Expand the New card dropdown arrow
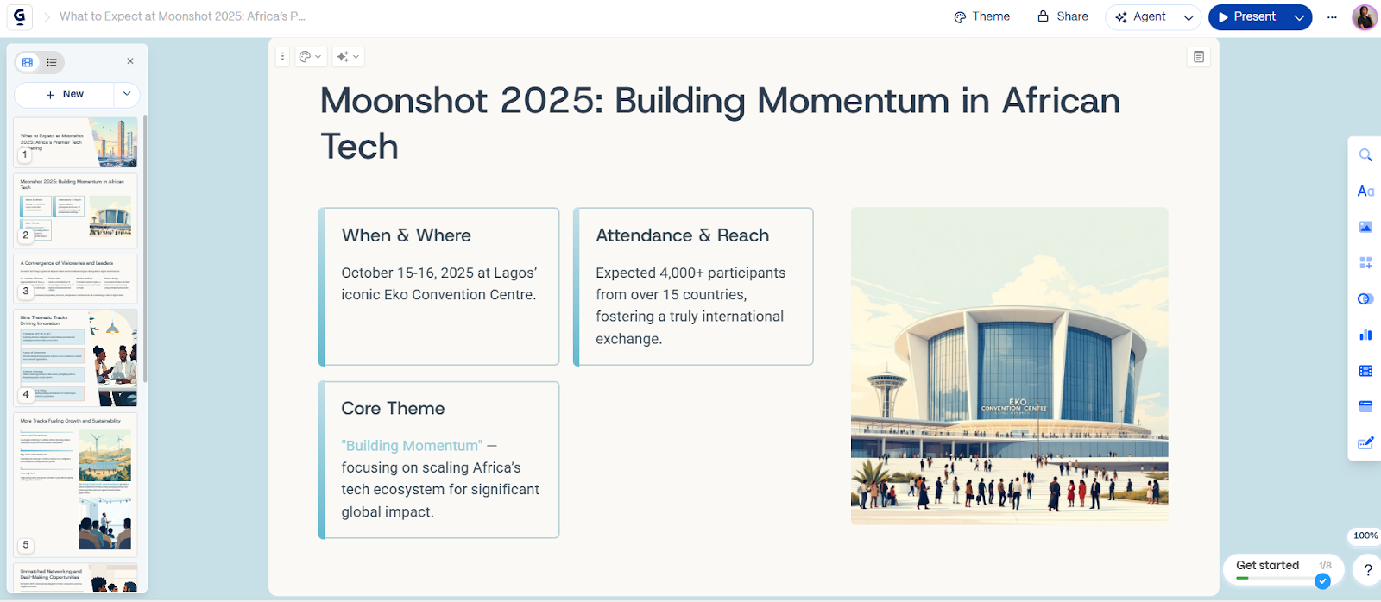The height and width of the screenshot is (602, 1381). click(127, 94)
